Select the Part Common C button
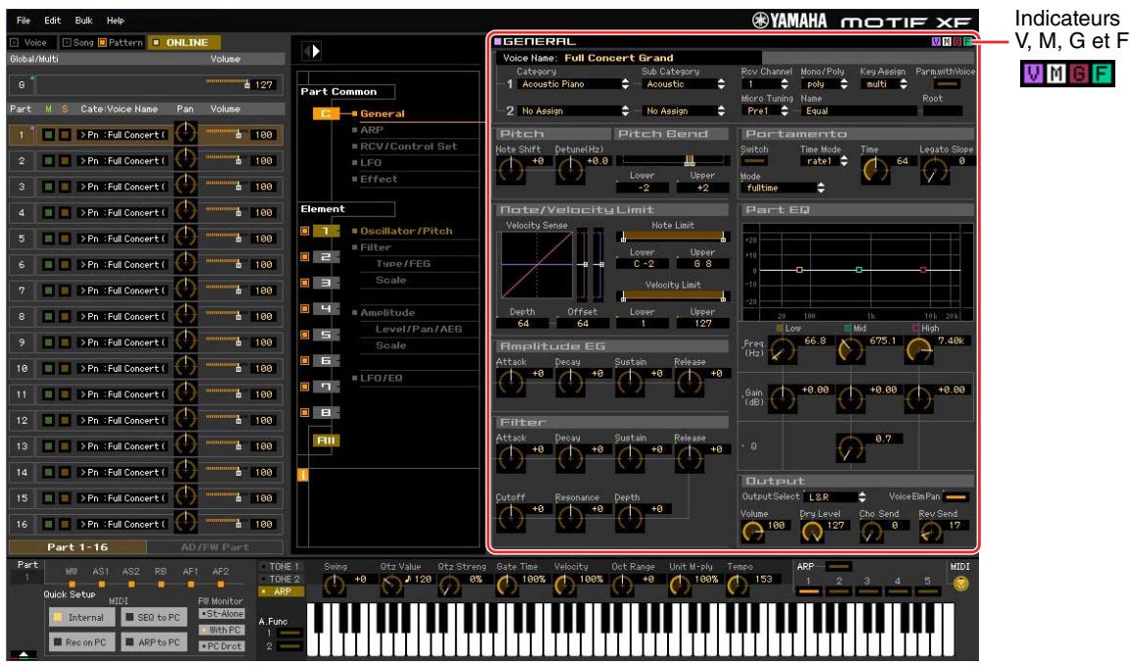The width and height of the screenshot is (1132, 666). coord(326,113)
